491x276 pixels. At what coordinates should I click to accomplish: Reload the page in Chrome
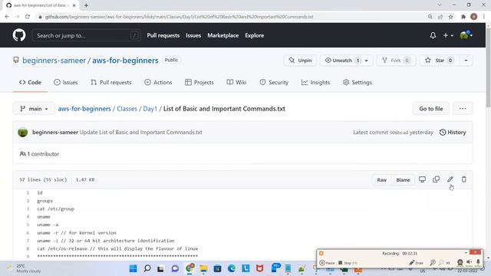click(x=28, y=17)
